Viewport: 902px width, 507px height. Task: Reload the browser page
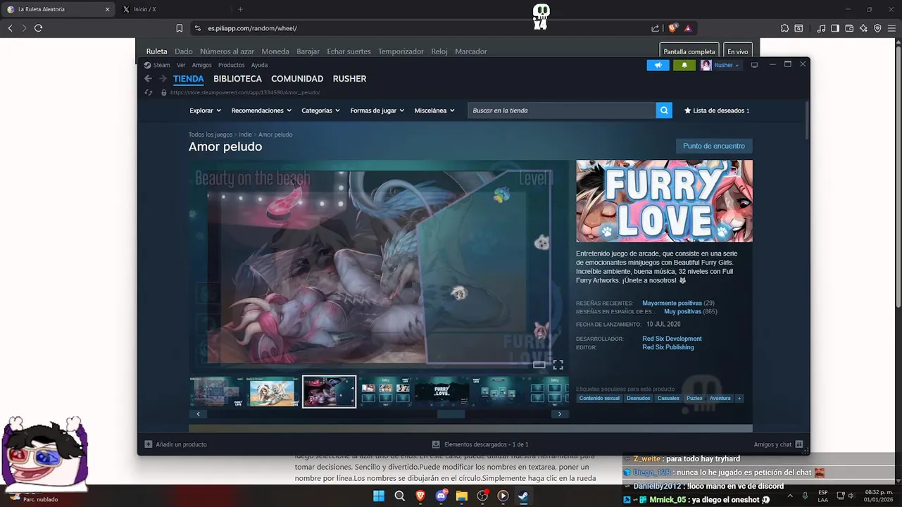click(38, 28)
